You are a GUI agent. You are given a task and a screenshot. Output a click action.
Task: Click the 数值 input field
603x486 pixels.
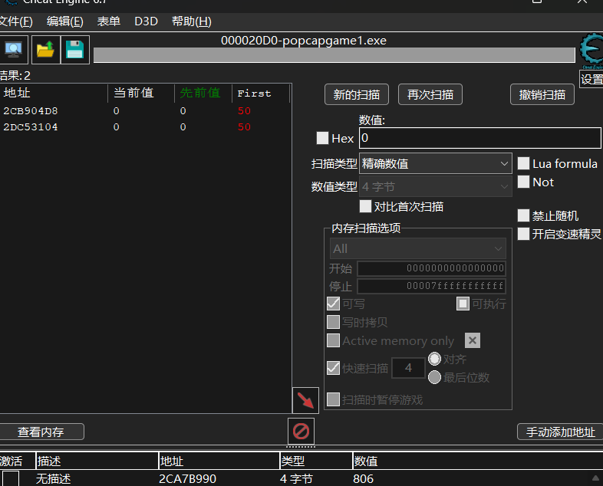coord(480,138)
